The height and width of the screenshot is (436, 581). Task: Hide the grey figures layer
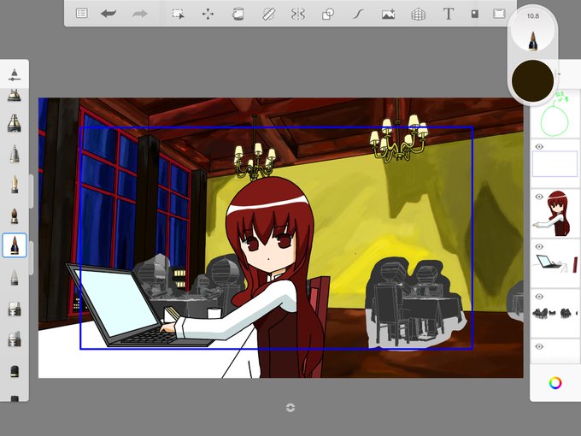click(x=539, y=297)
